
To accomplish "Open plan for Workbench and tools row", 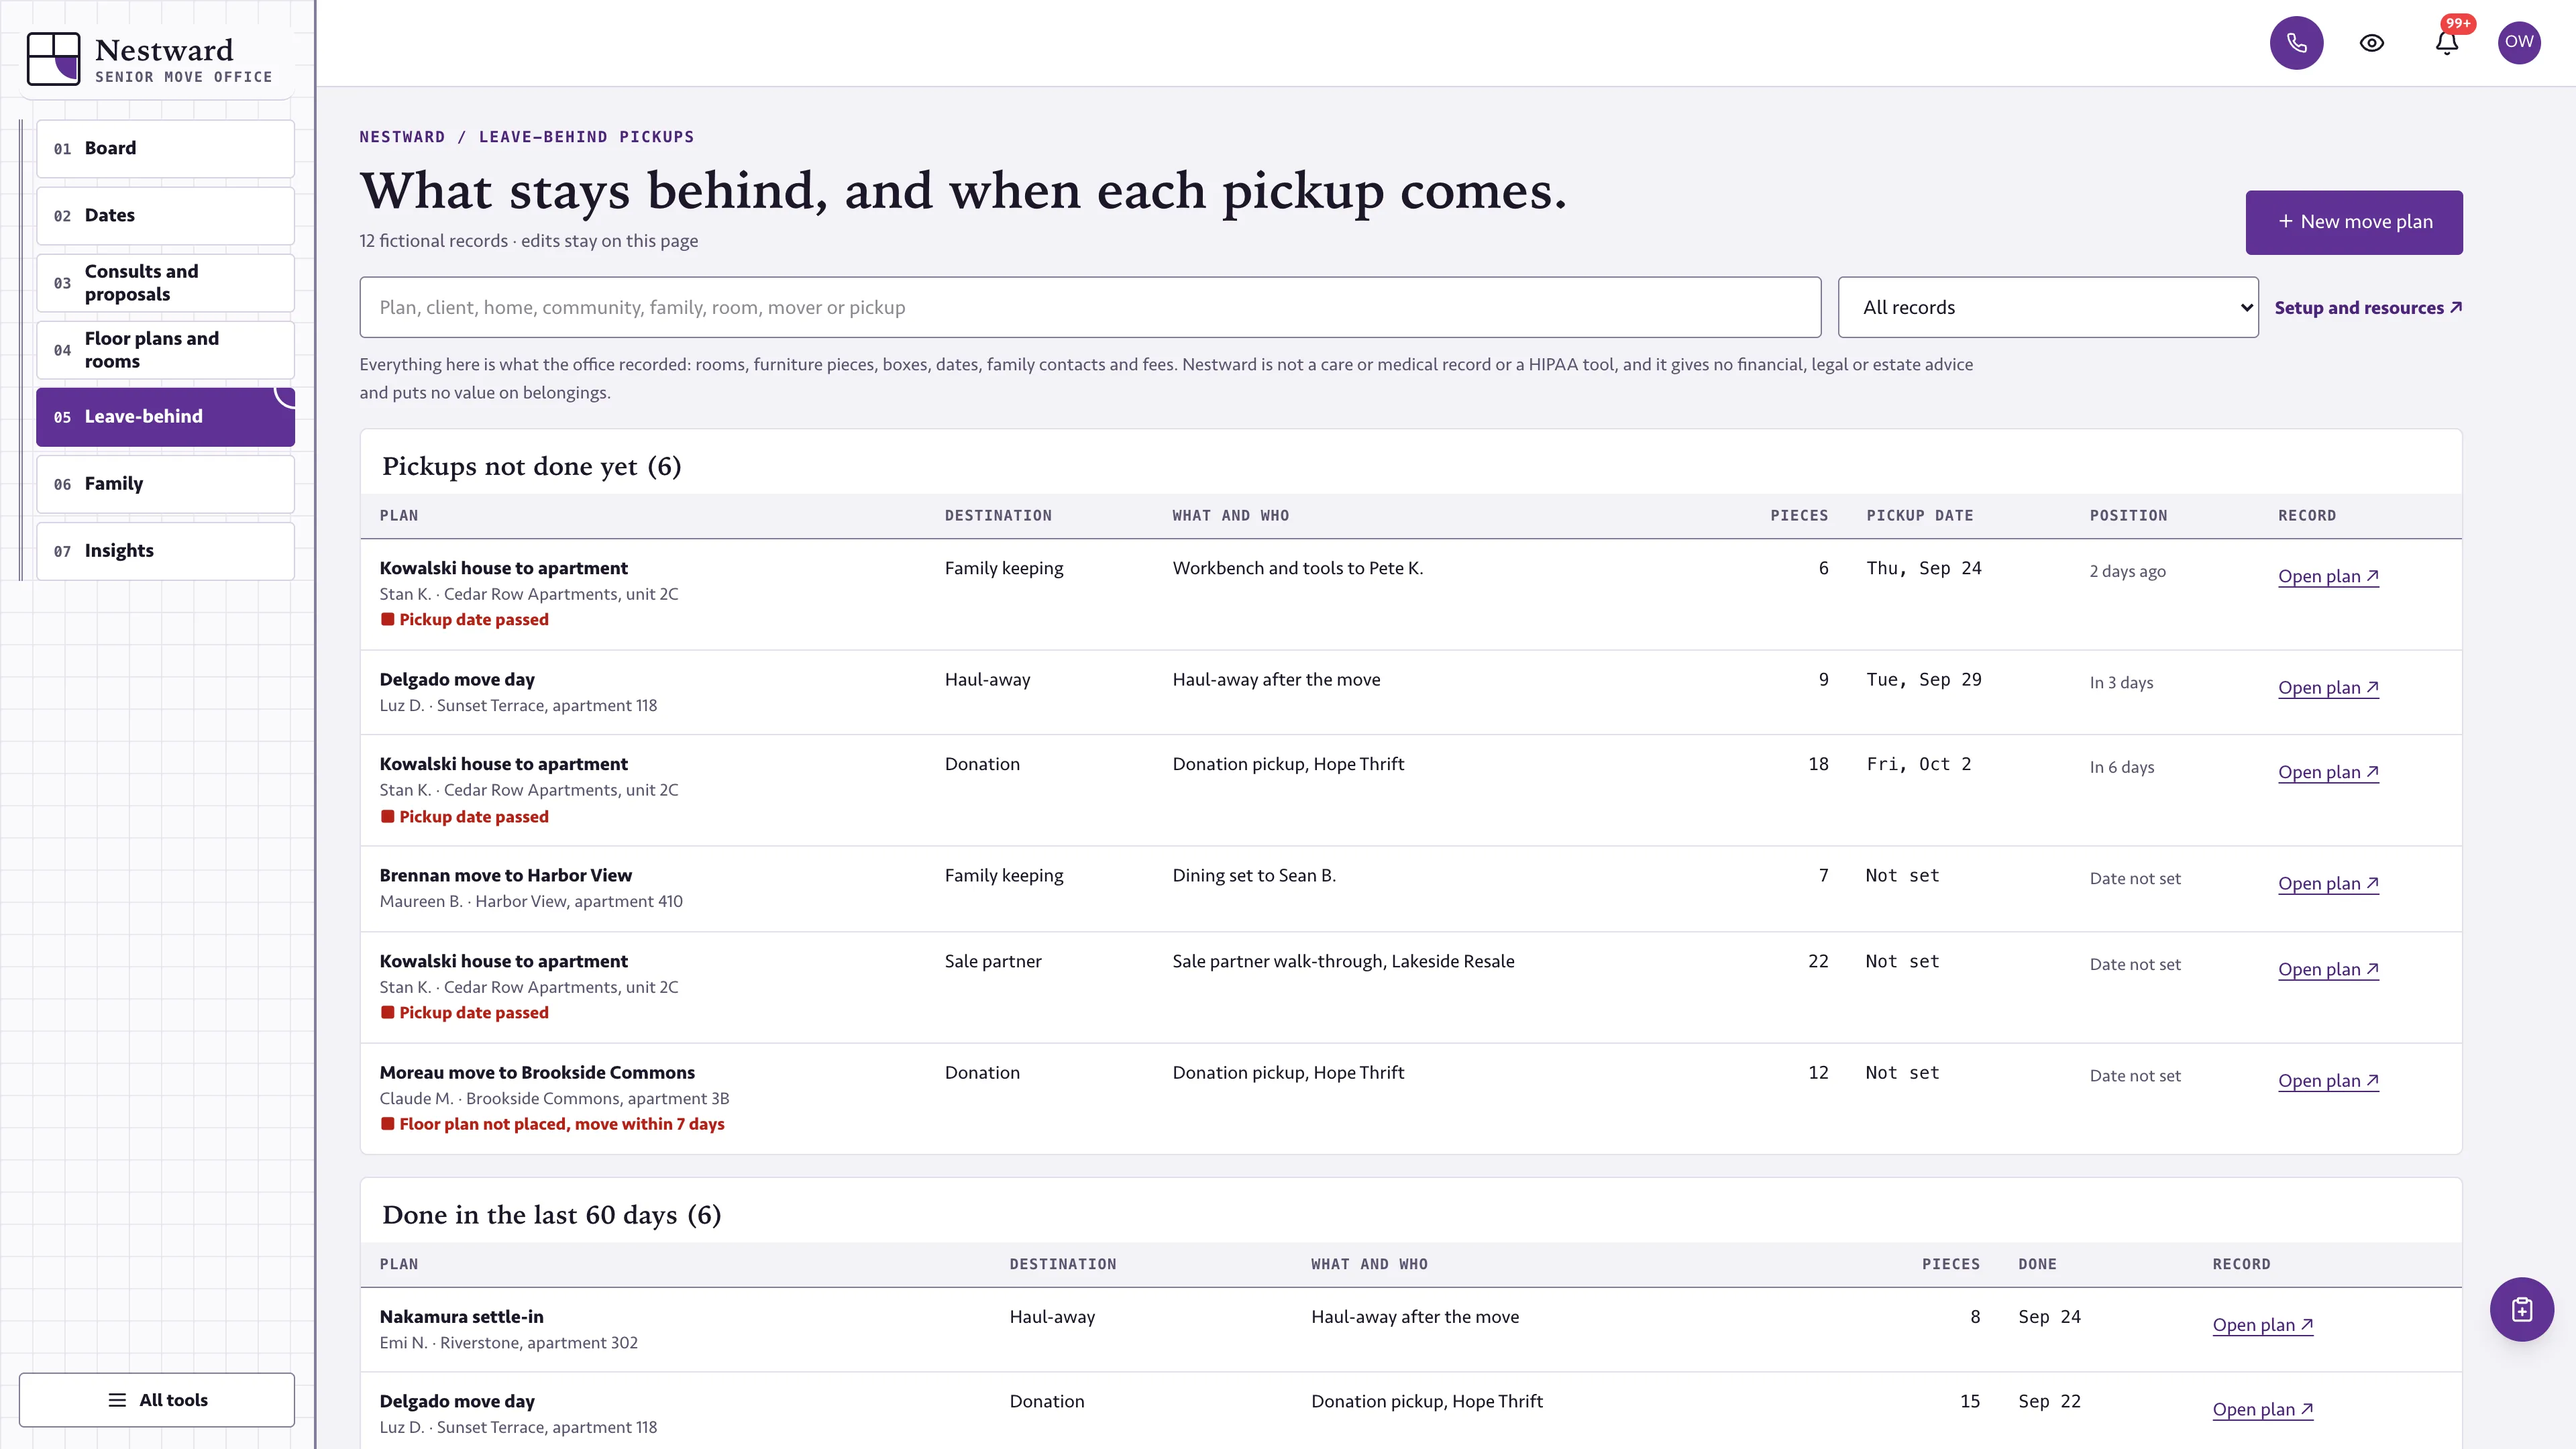I will [x=2328, y=576].
